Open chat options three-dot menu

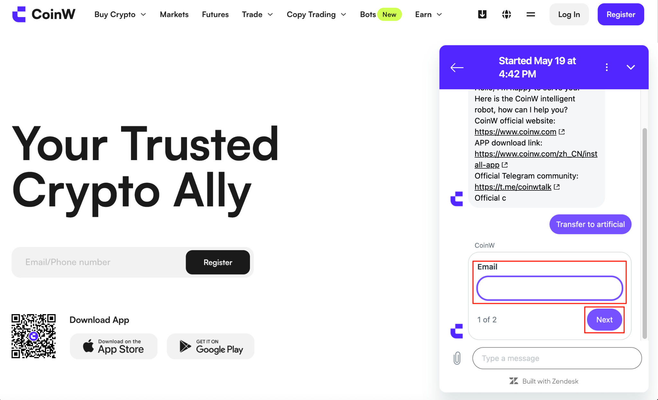pos(607,67)
